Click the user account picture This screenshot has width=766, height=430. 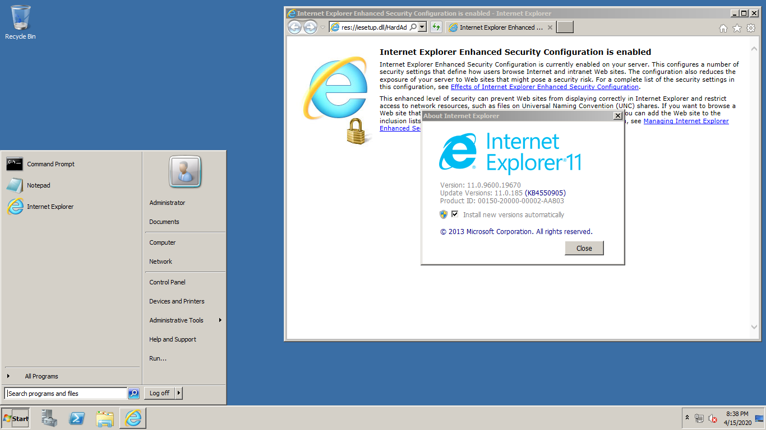coord(185,172)
